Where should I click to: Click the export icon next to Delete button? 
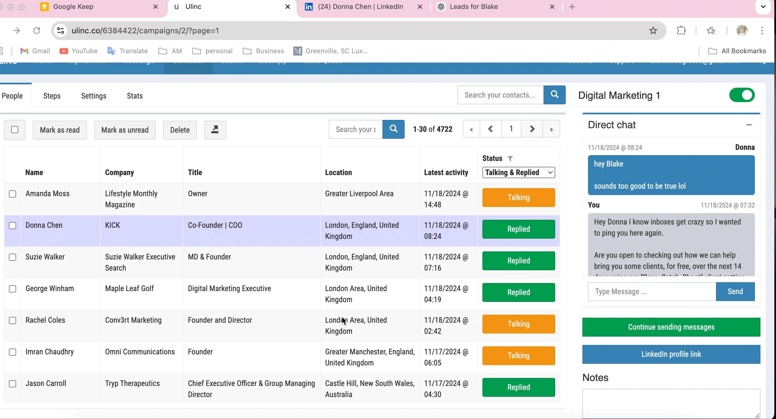pyautogui.click(x=215, y=130)
